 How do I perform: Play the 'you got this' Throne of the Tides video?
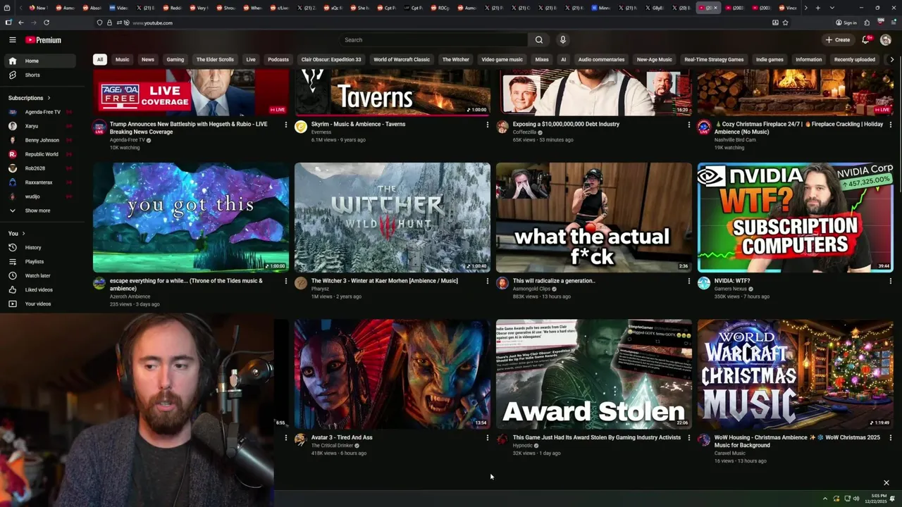191,217
